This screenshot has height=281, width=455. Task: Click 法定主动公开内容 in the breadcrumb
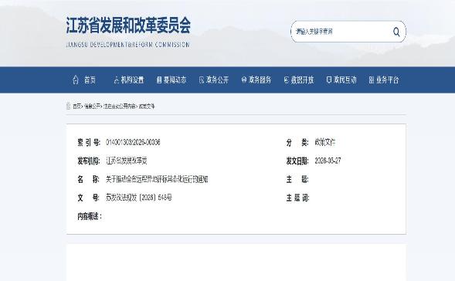pyautogui.click(x=120, y=107)
